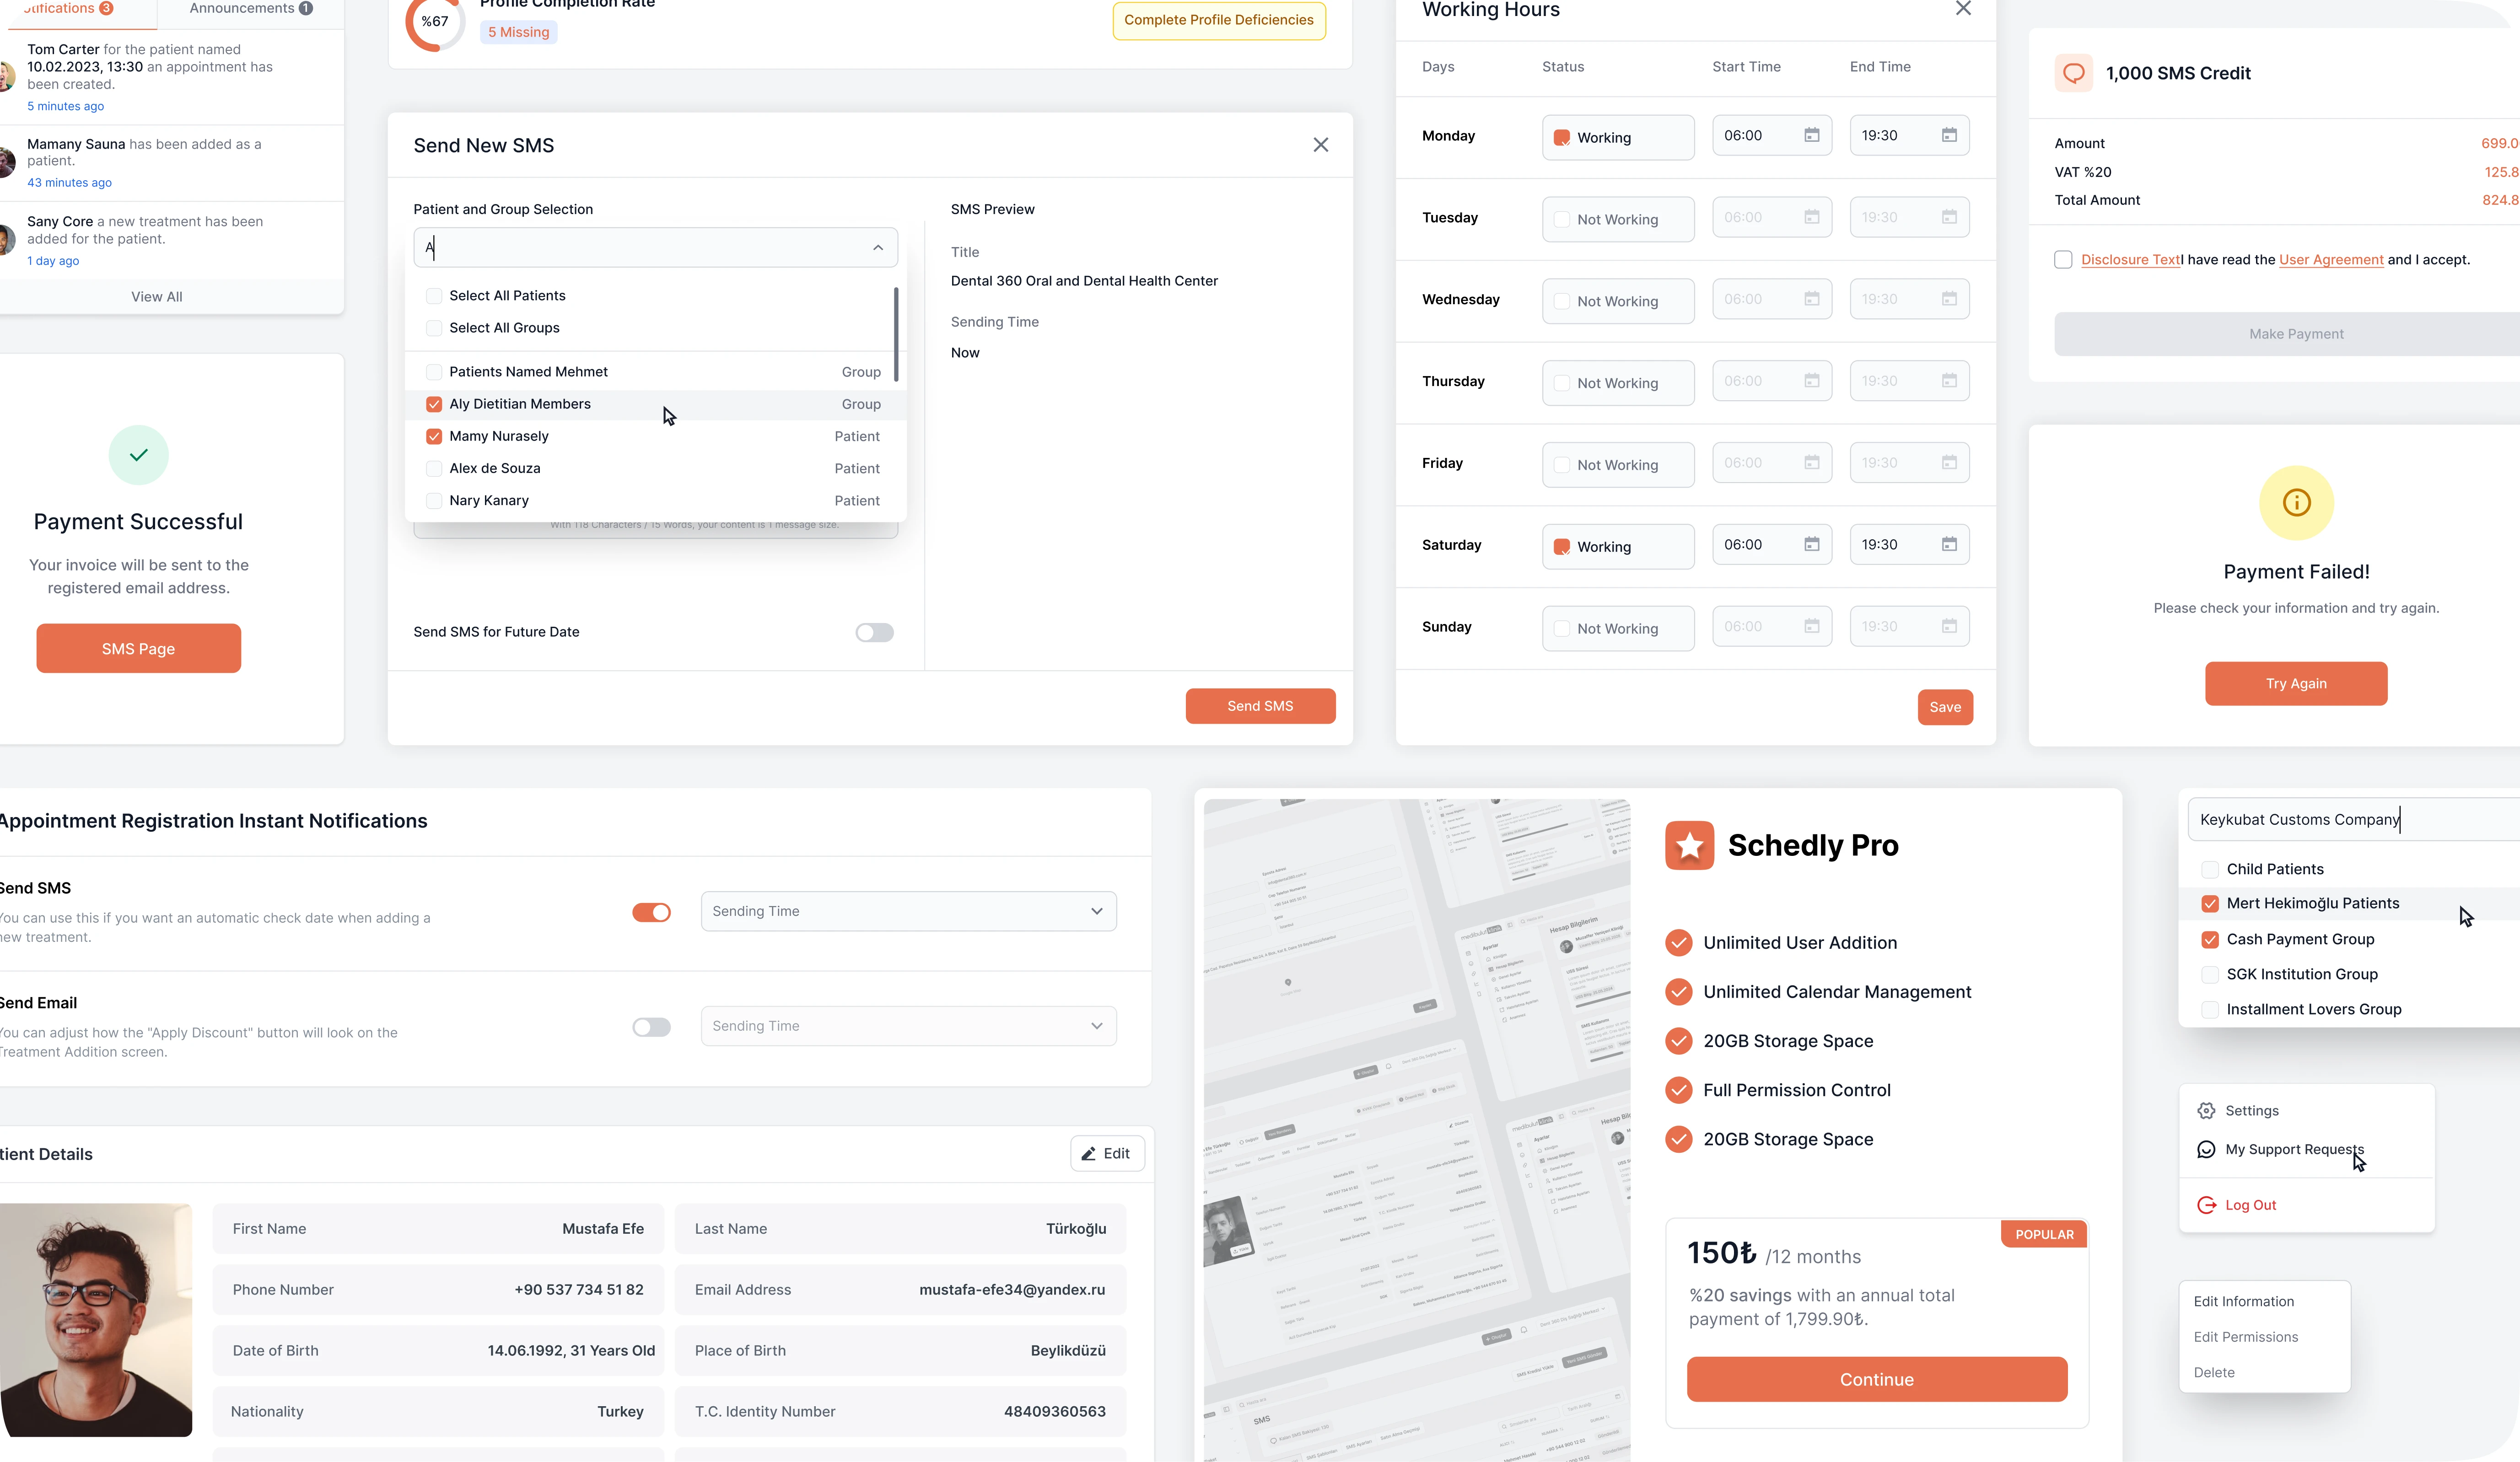2520x1462 pixels.
Task: Click the SMS Credit chat bubble icon
Action: coord(2073,73)
